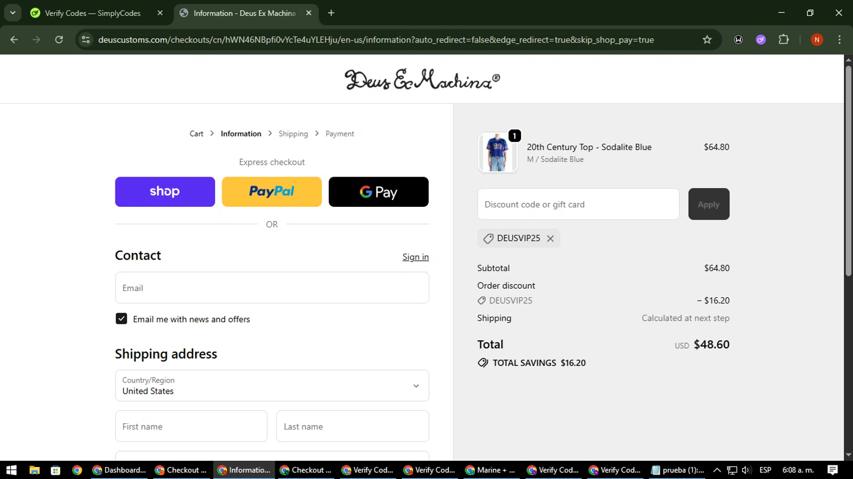Open site information icon in address bar
The height and width of the screenshot is (479, 853).
point(86,40)
